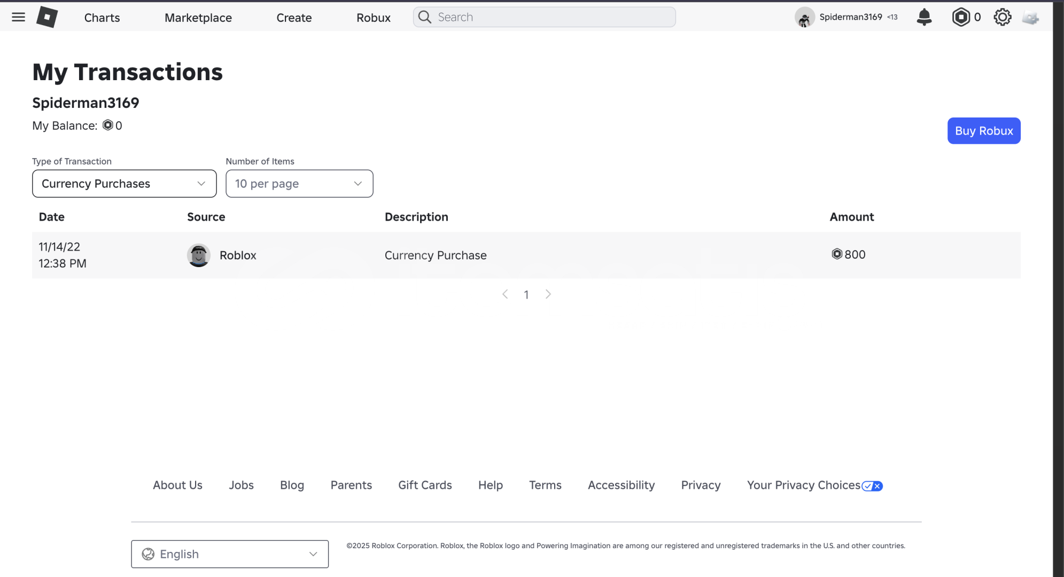The height and width of the screenshot is (577, 1064).
Task: Click into the Search input field
Action: [x=544, y=17]
